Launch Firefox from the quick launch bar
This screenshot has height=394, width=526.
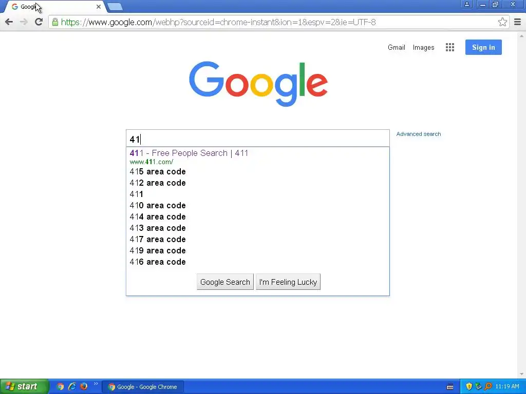[x=84, y=386]
